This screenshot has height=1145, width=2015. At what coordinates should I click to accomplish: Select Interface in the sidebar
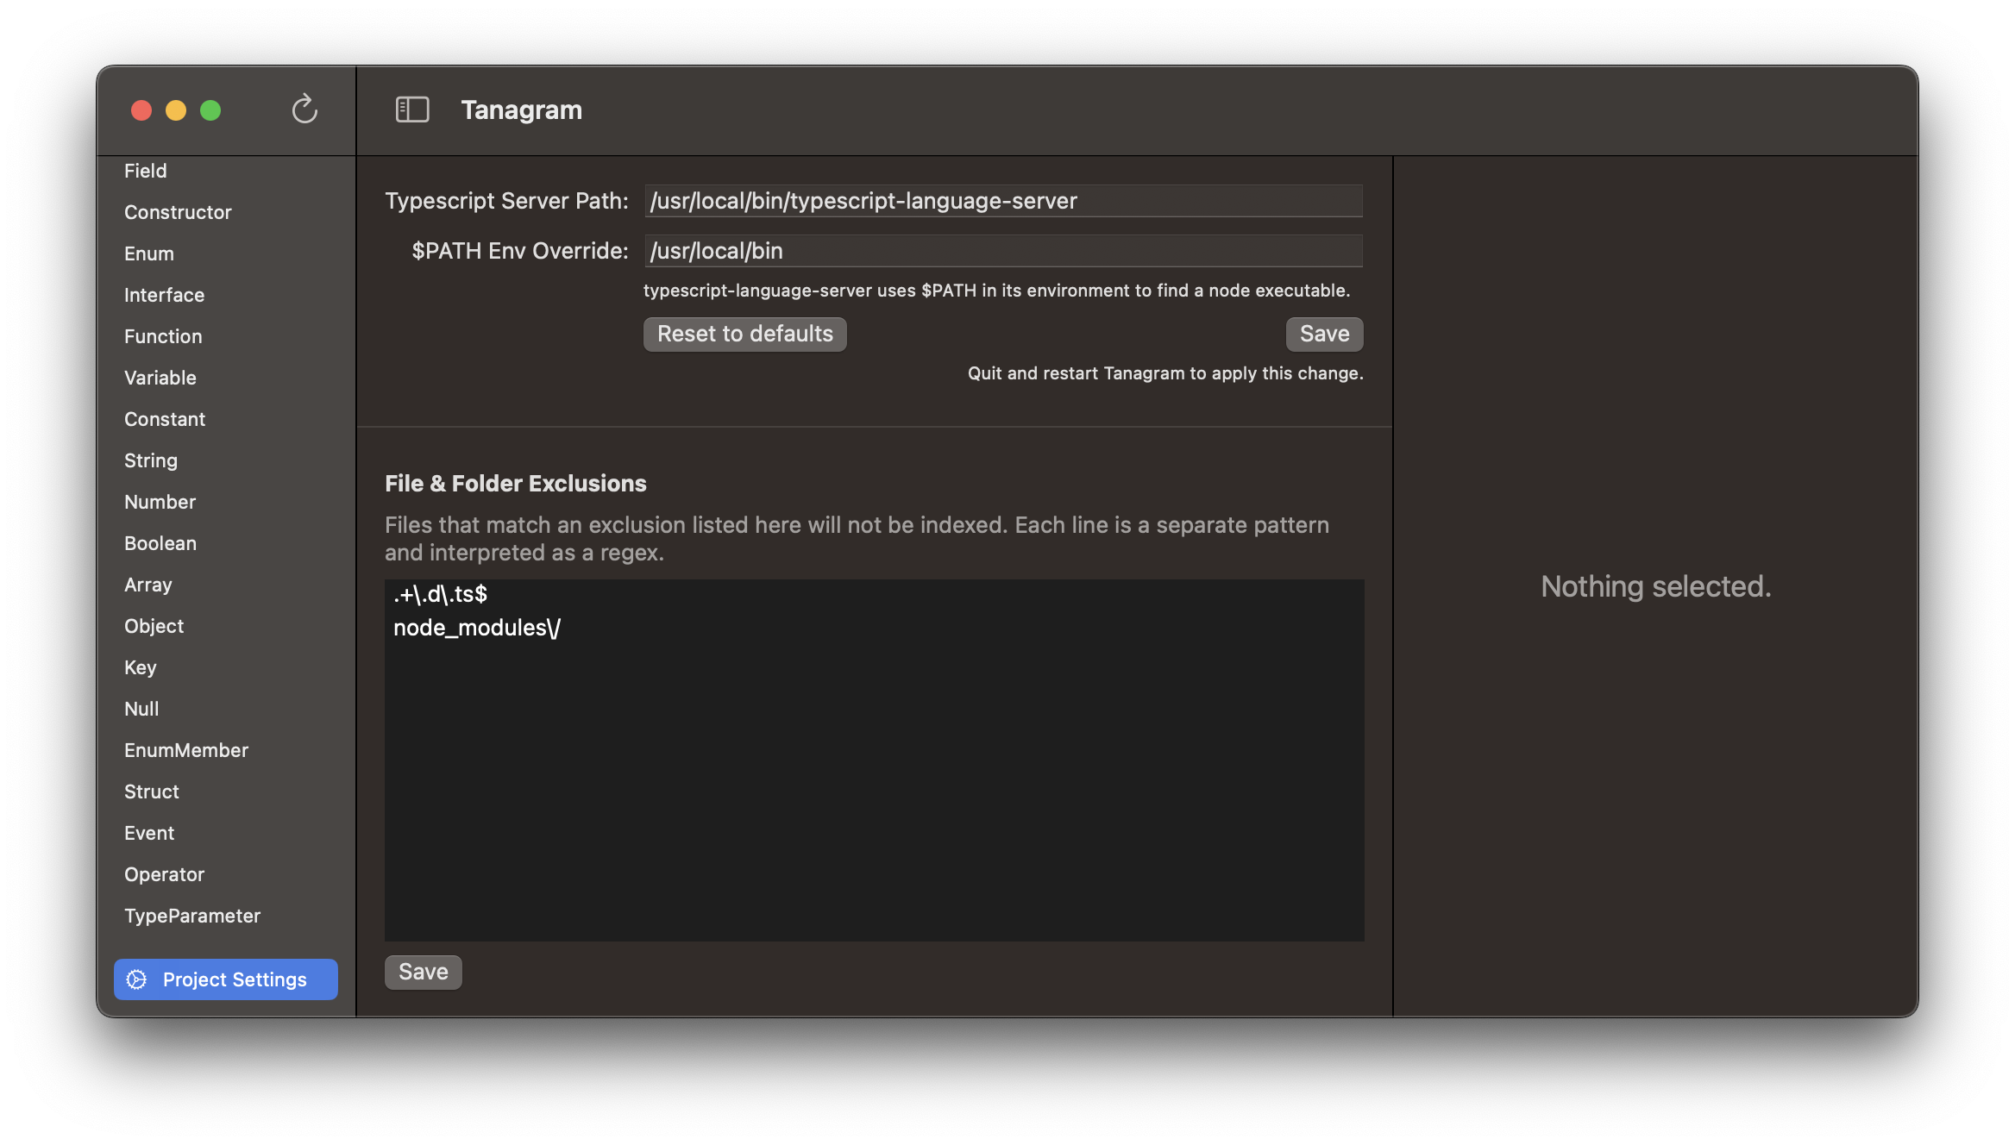click(164, 295)
